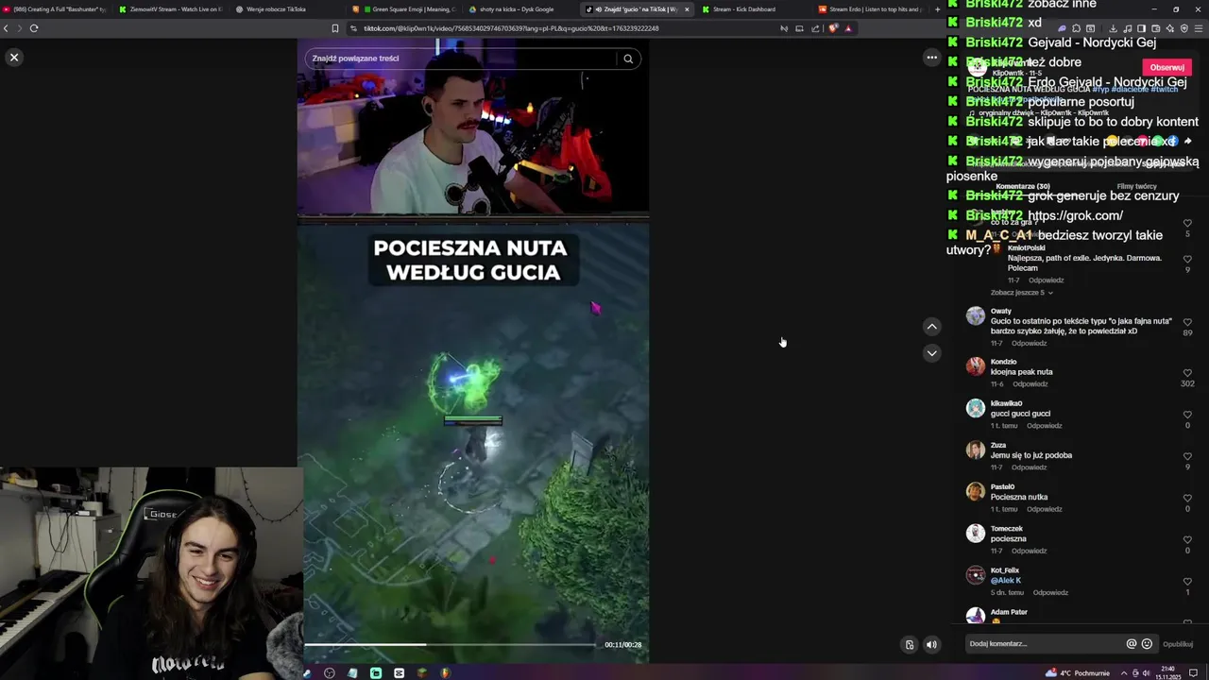
Task: Switch to ZiemowitV Stream Kick tab
Action: point(170,9)
